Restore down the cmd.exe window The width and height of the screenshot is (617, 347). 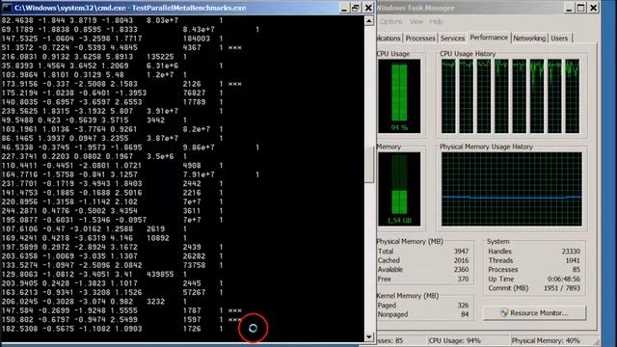[x=356, y=8]
